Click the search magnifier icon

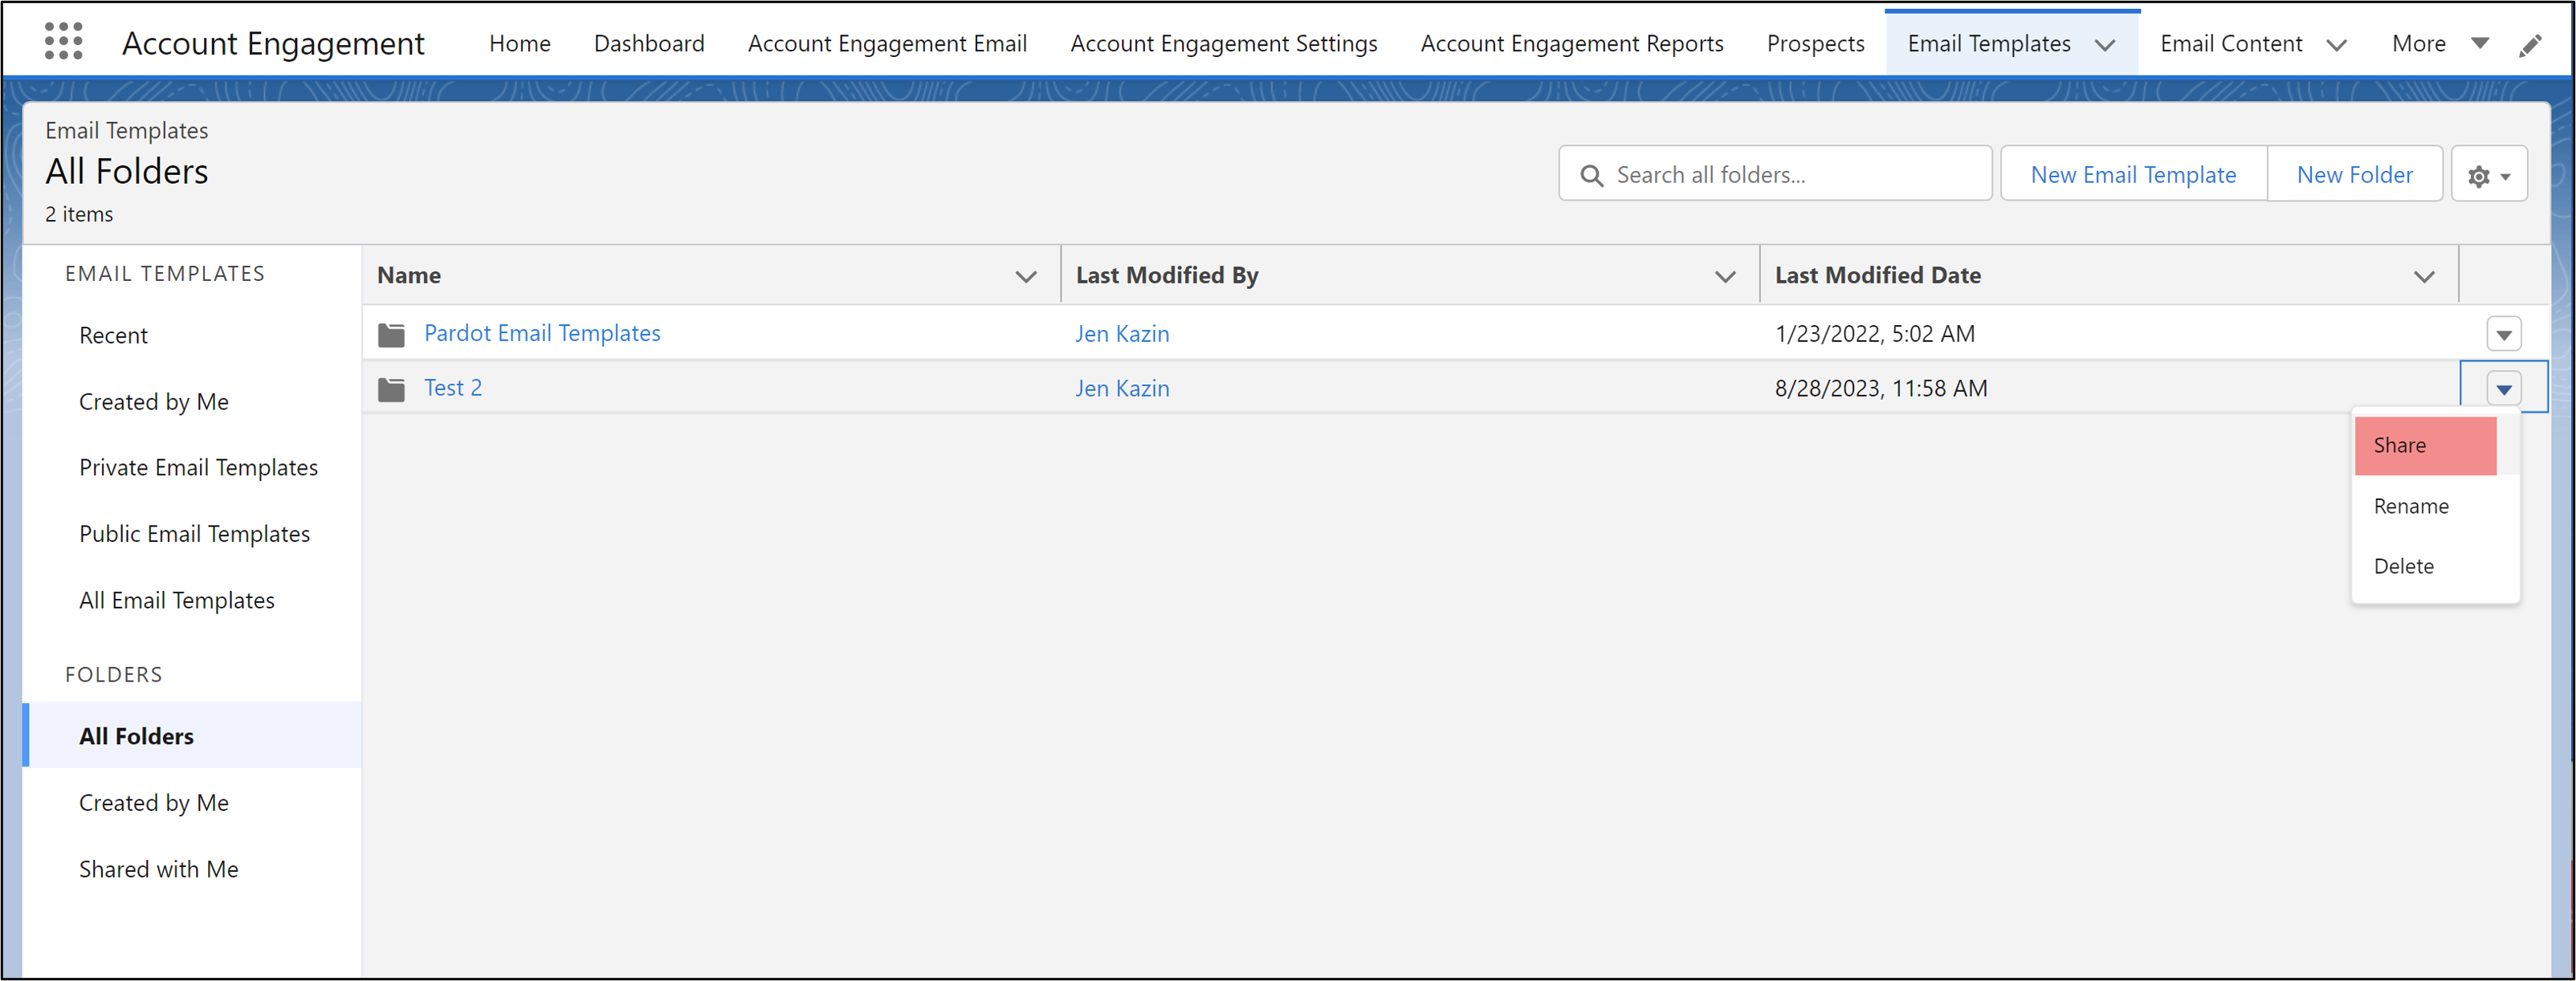(1591, 176)
